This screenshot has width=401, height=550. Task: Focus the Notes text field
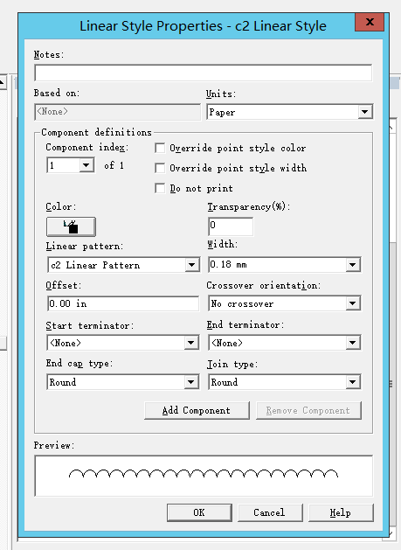[204, 73]
